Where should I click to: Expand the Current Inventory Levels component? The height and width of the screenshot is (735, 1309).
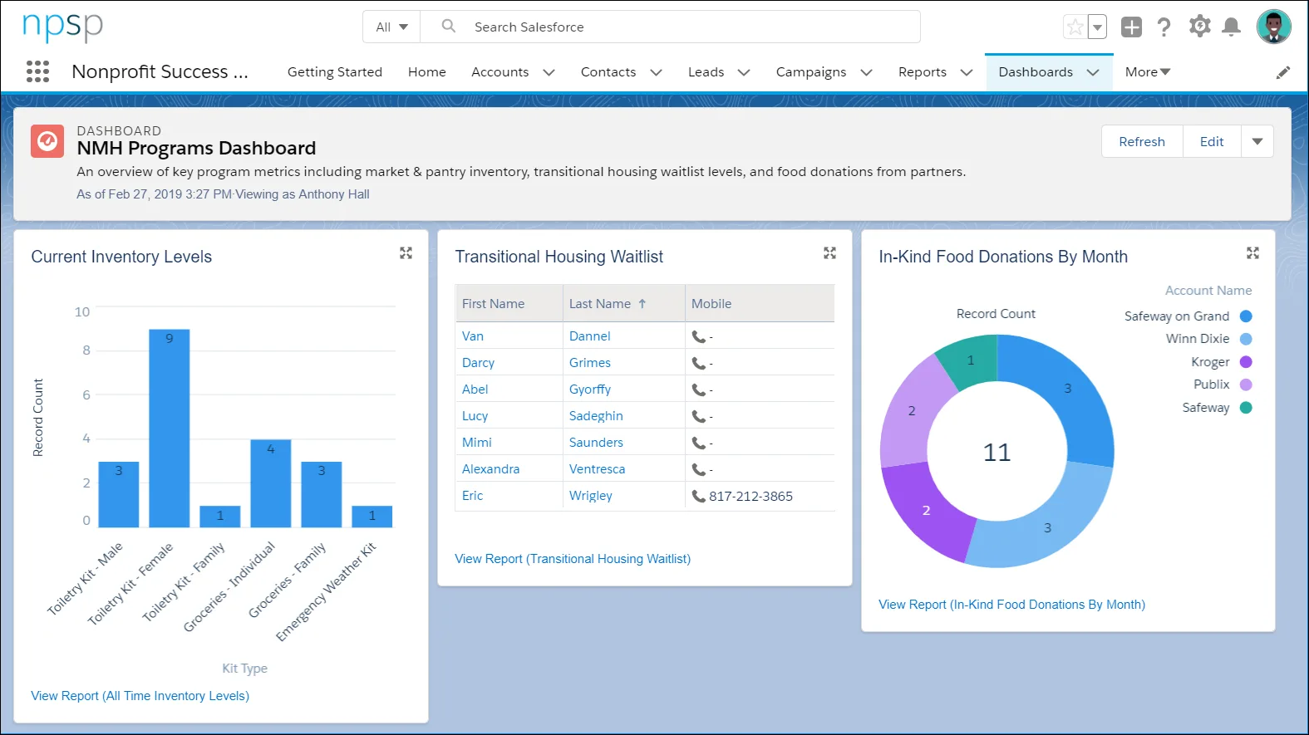(406, 252)
